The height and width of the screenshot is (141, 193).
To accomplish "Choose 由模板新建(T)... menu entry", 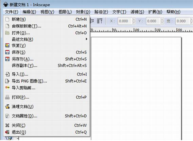I will pos(46,26).
